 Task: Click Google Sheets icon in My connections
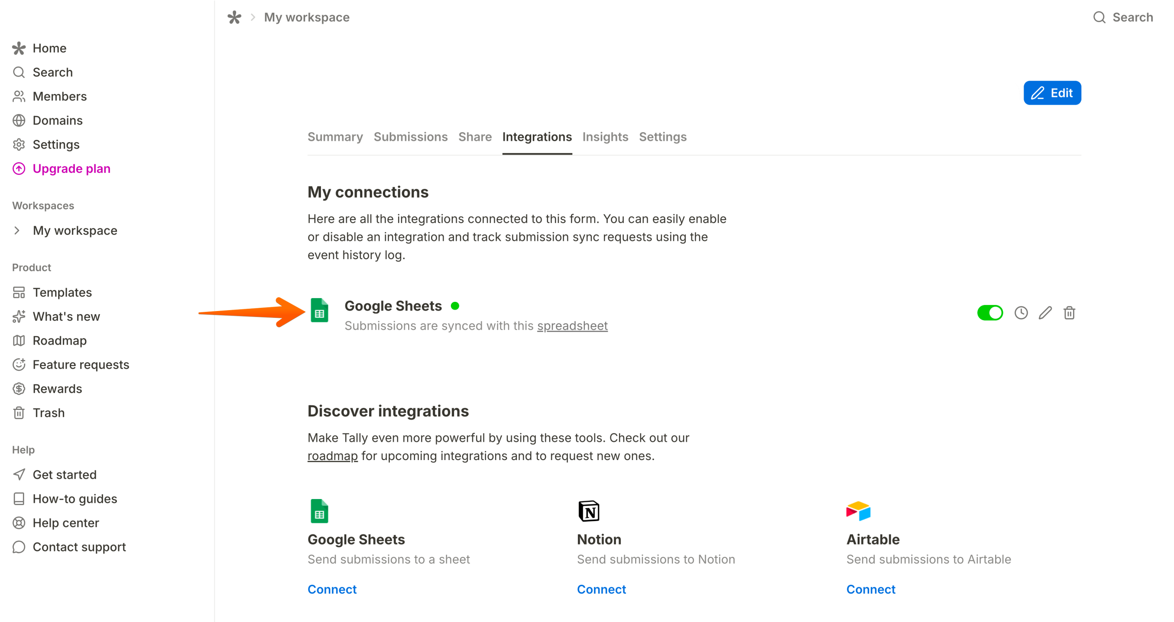pyautogui.click(x=320, y=311)
